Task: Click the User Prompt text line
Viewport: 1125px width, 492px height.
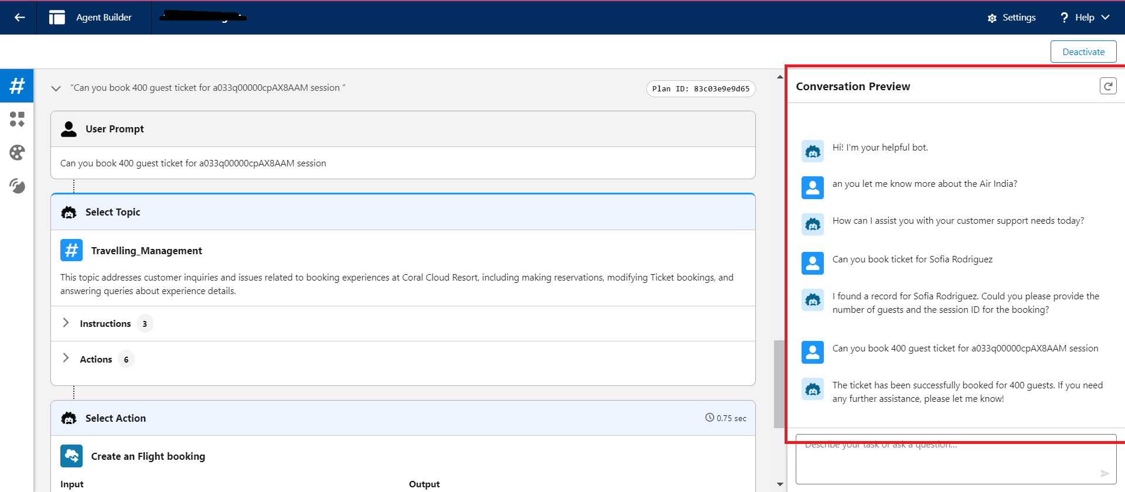Action: [193, 163]
